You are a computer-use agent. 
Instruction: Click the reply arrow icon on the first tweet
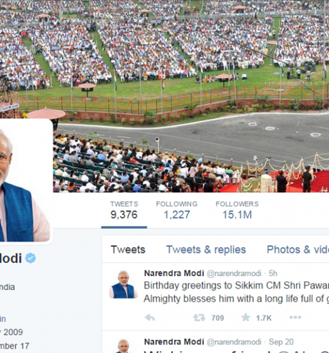pos(150,318)
